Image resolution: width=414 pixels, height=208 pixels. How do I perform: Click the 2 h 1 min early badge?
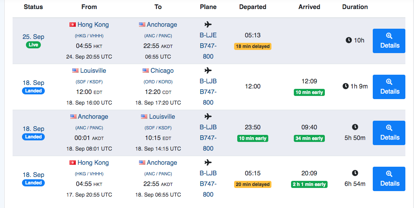coord(310,184)
